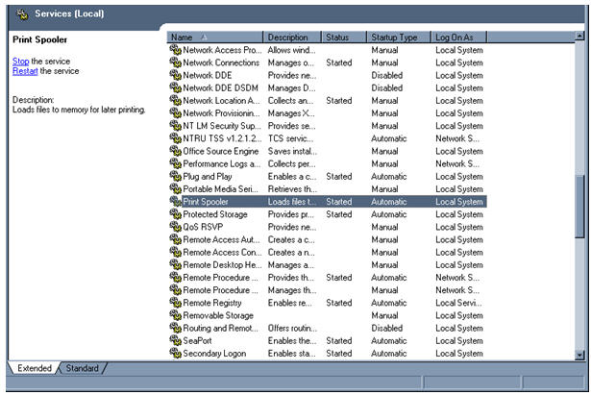
Task: Click the QoS RSVP service icon
Action: [175, 227]
